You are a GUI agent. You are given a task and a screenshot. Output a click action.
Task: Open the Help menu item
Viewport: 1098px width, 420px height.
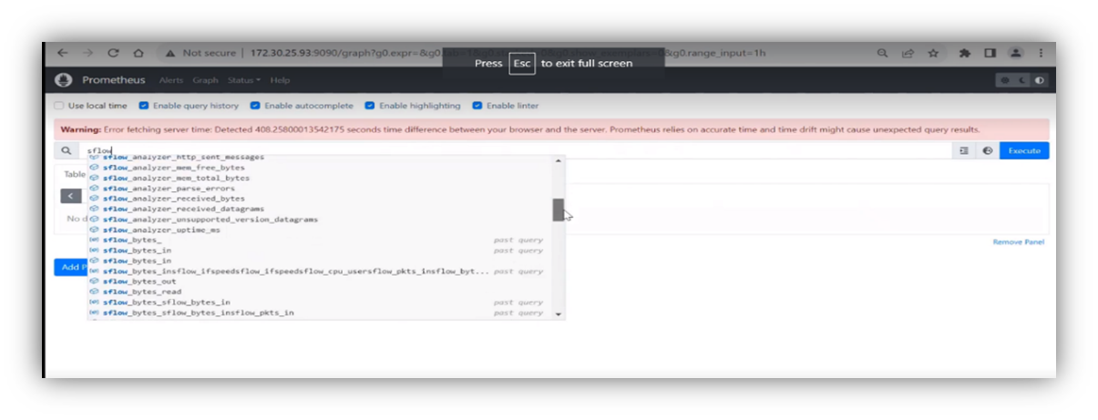pyautogui.click(x=280, y=80)
